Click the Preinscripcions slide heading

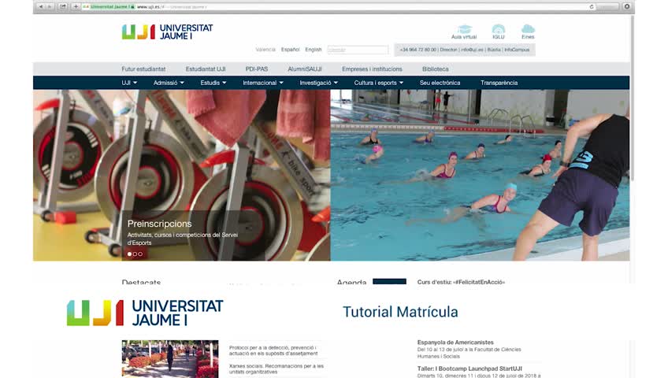[159, 224]
